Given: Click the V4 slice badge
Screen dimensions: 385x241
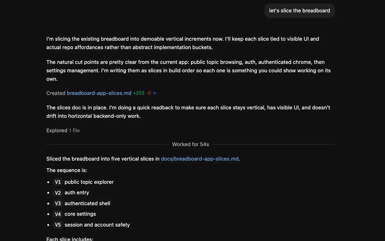Looking at the screenshot, I should coord(58,214).
